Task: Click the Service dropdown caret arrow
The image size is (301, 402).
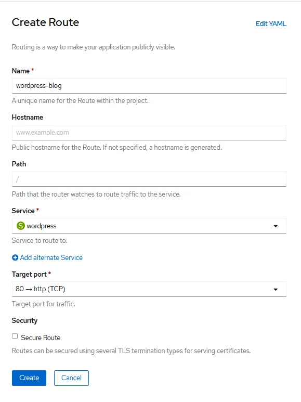Action: point(276,226)
